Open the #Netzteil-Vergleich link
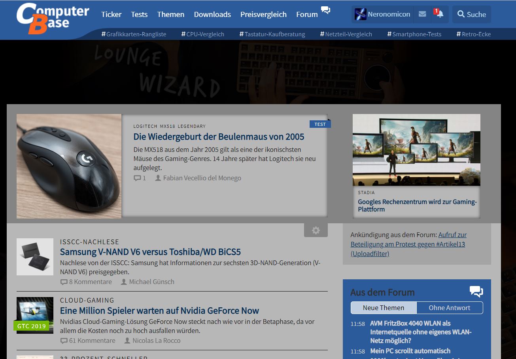516x359 pixels. [x=346, y=34]
